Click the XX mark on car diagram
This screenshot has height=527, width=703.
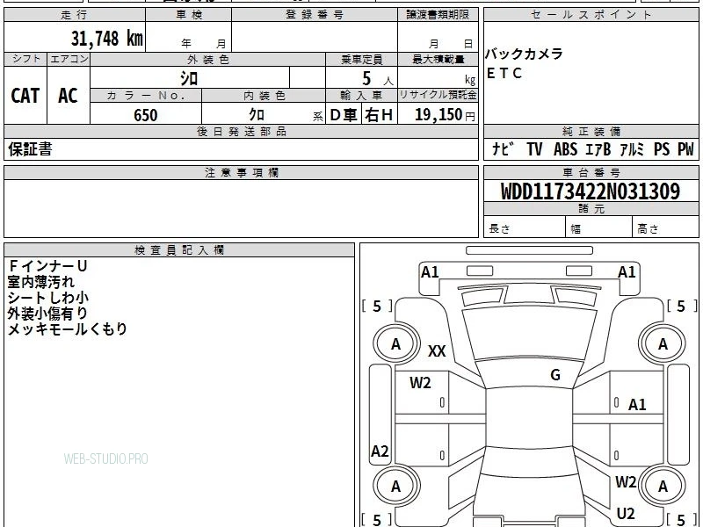coord(437,350)
